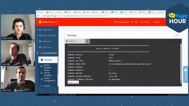Click the sidebar menu vertical scrollbar

tap(58, 71)
